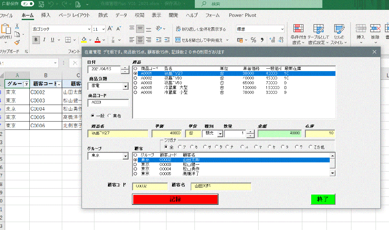Image resolution: width=389 pixels, height=230 pixels.
Task: Click the Format Painter brush icon
Action: 17,42
